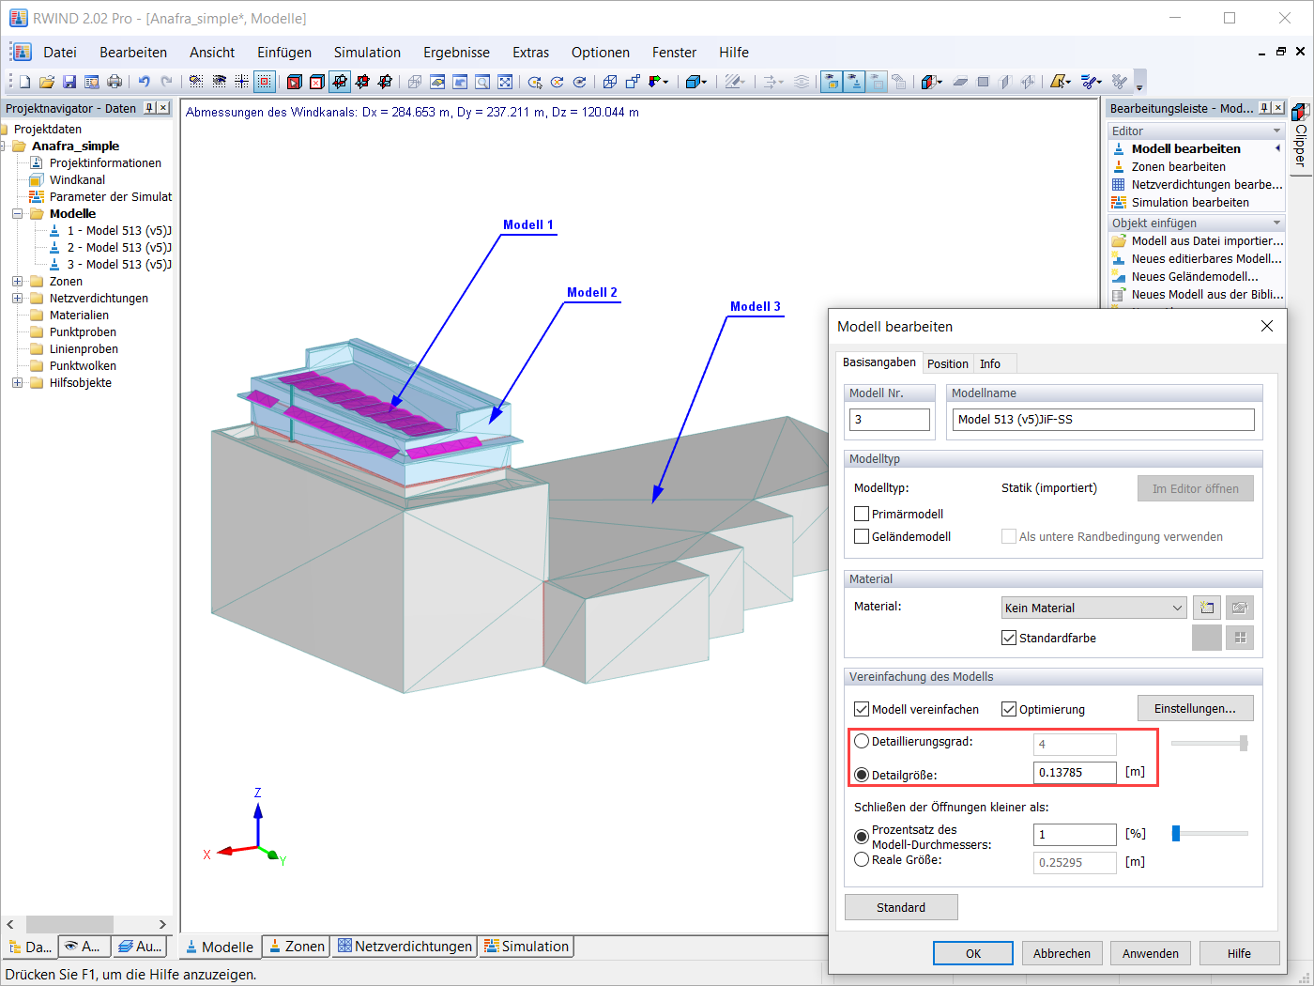This screenshot has width=1314, height=986.
Task: Click Neues editierbares Modell
Action: (1197, 258)
